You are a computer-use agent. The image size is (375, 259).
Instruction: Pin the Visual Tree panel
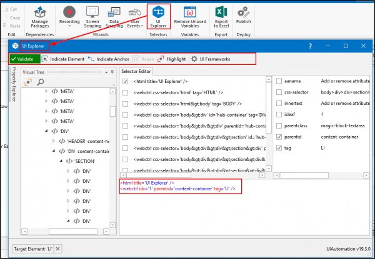click(x=112, y=72)
